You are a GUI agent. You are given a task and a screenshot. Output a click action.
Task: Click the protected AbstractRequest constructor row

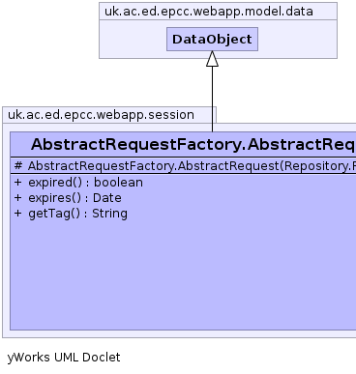(183, 165)
